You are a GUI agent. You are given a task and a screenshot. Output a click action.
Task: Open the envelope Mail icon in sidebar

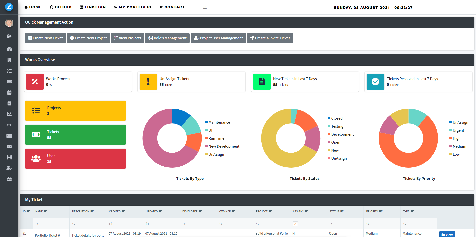(9, 146)
